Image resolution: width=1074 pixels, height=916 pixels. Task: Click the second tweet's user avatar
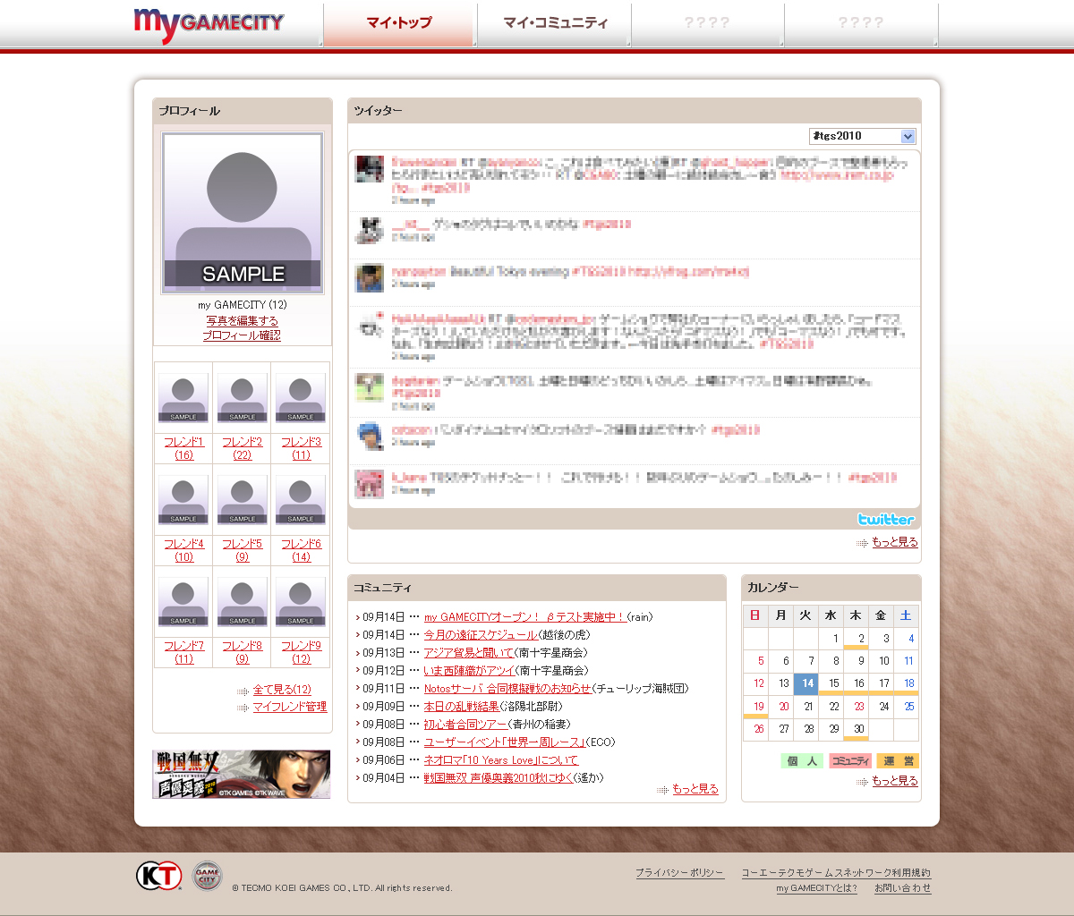pos(370,230)
